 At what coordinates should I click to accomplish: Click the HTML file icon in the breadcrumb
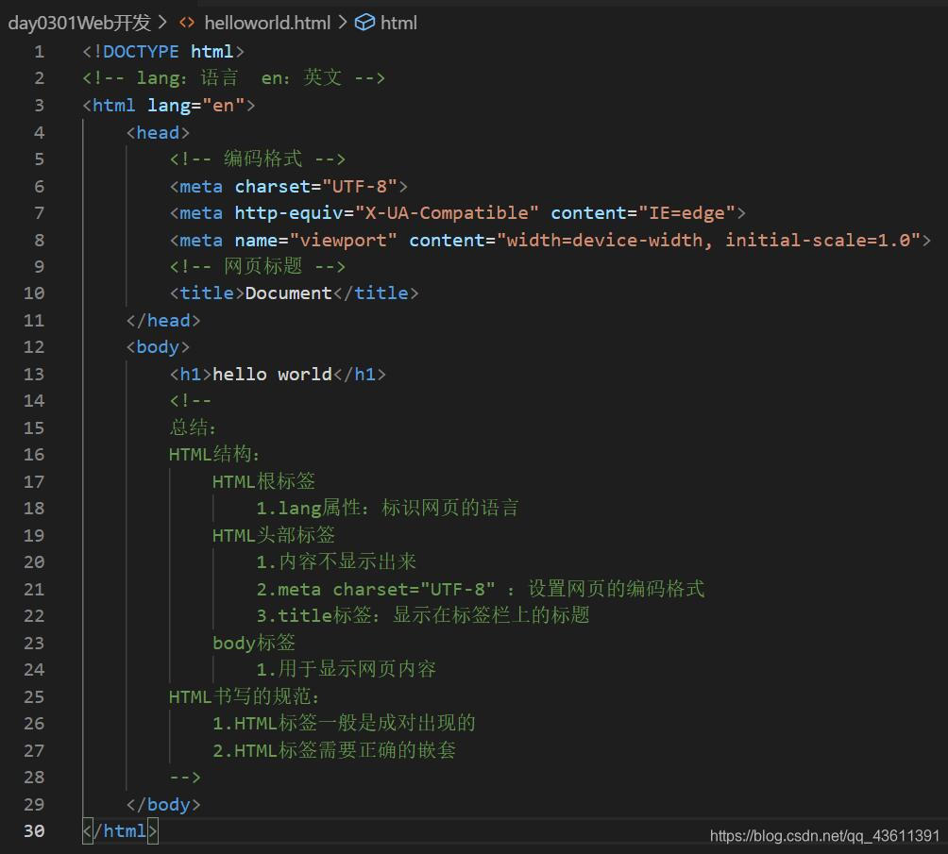point(187,23)
